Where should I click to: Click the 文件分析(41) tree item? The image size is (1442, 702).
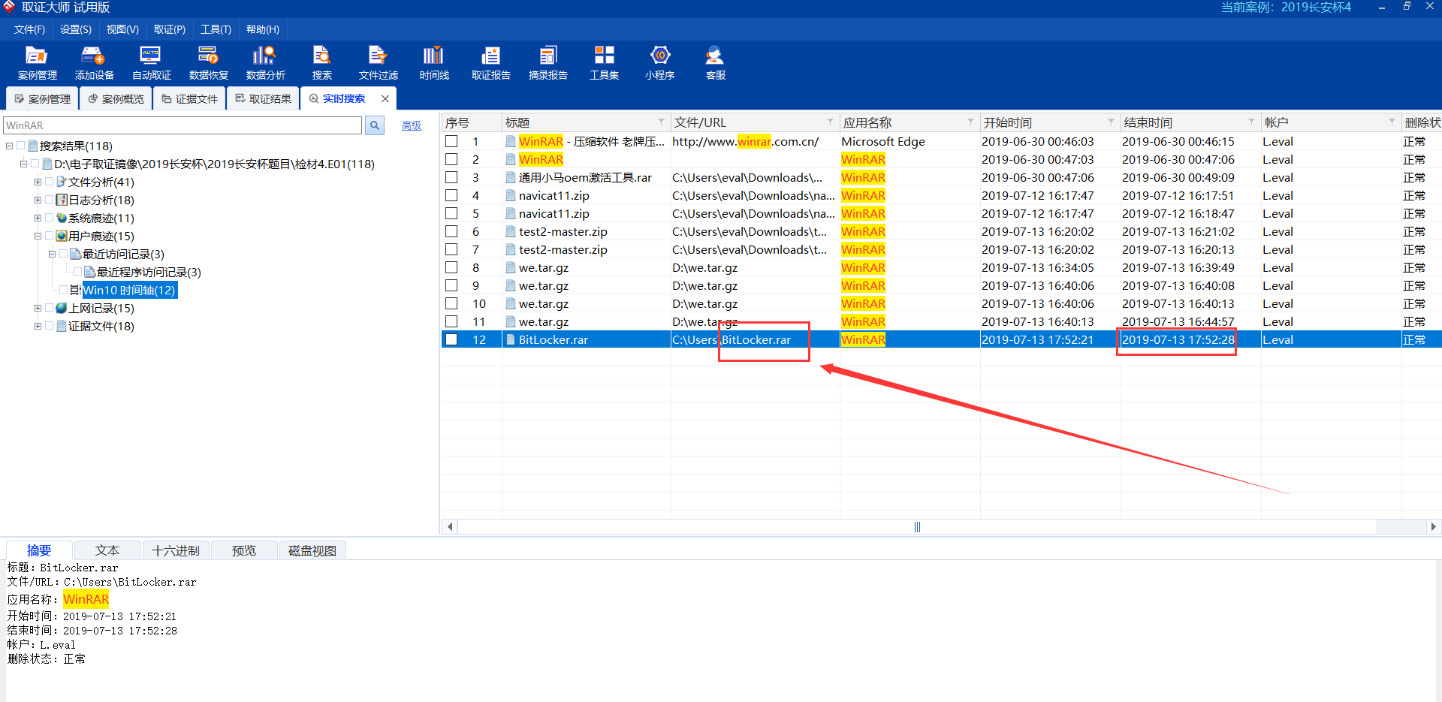click(x=101, y=182)
